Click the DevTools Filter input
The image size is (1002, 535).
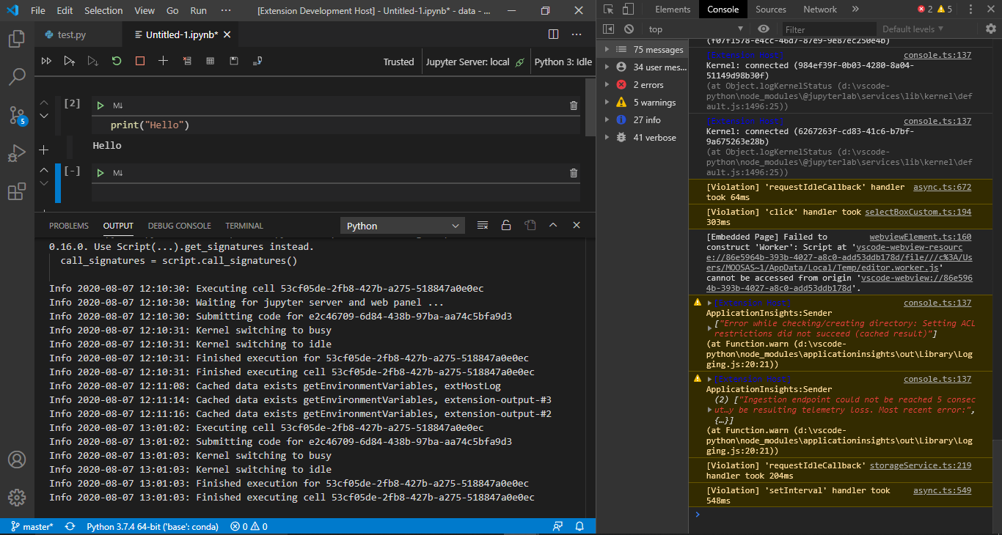coord(827,29)
